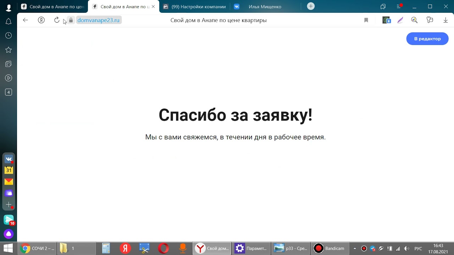Open VK icon in sidebar
Viewport: 454px width, 255px height.
pyautogui.click(x=9, y=159)
